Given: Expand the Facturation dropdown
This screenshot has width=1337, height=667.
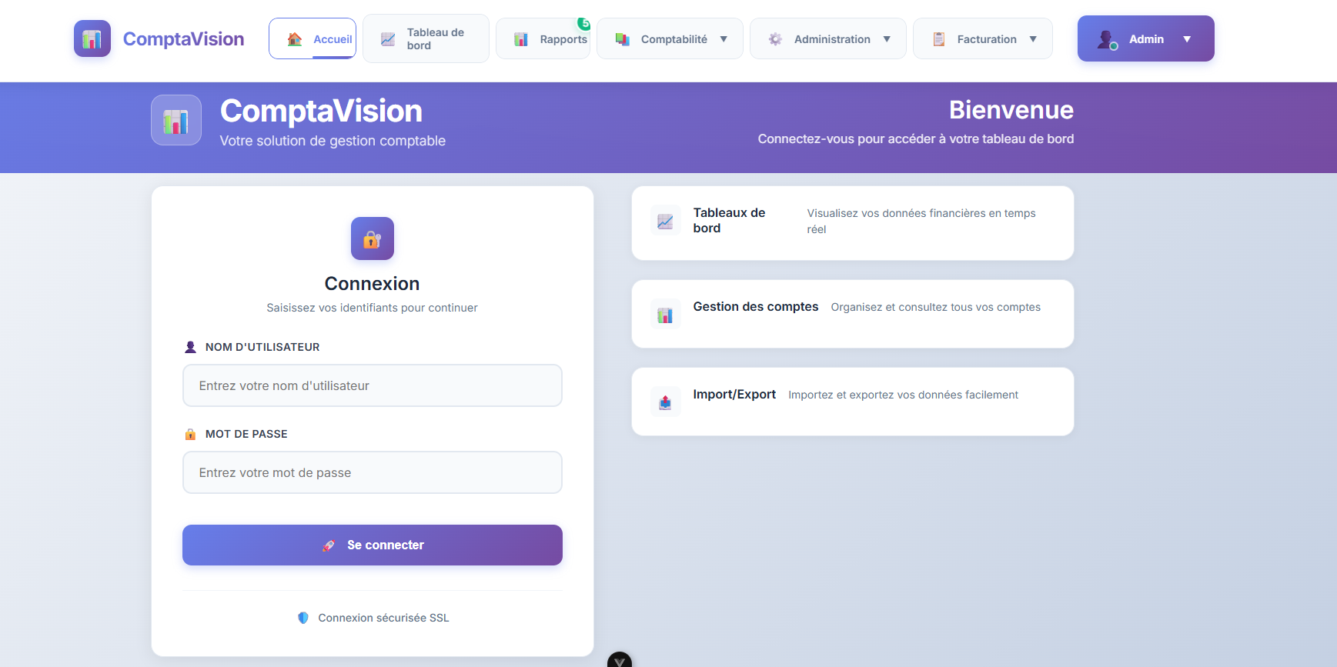Looking at the screenshot, I should 1032,39.
